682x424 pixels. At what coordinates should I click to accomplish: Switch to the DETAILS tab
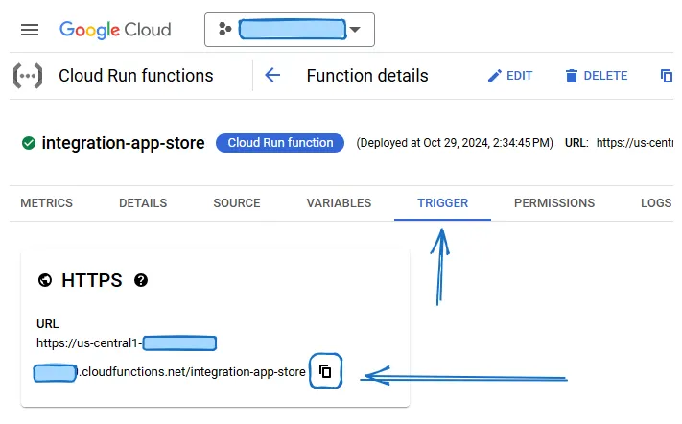pos(143,203)
